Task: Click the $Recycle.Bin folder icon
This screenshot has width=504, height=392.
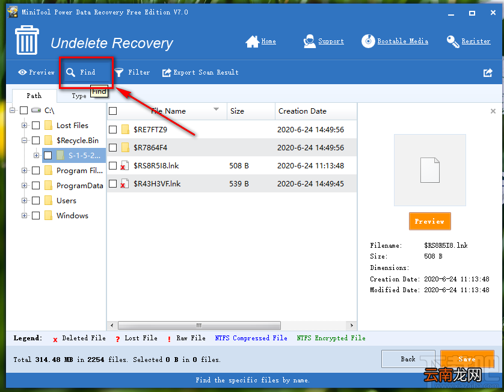Action: [x=48, y=140]
